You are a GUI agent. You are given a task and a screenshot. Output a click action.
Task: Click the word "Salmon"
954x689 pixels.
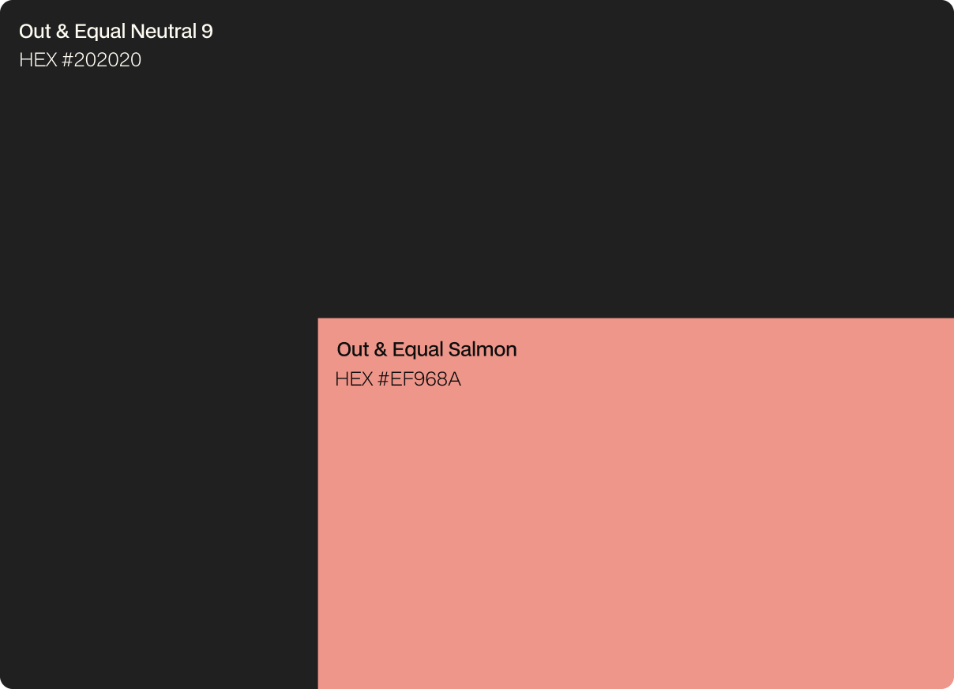[483, 349]
